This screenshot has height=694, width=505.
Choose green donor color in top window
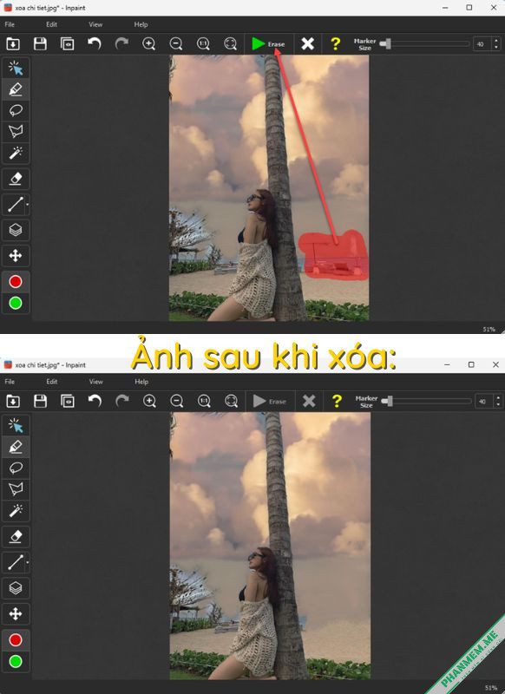tap(16, 303)
